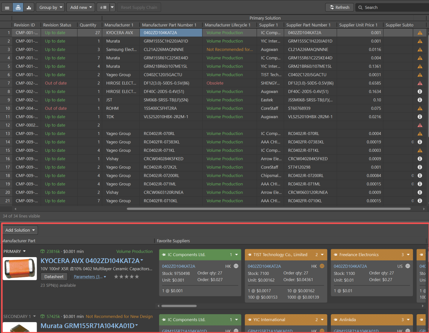
Task: Click the sort order list icon
Action: (x=103, y=7)
